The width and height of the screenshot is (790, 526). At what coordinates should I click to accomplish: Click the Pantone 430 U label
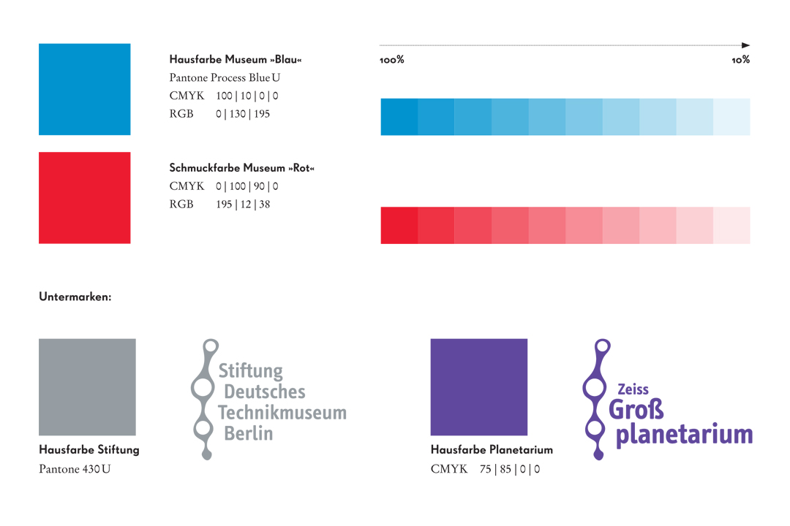(75, 469)
